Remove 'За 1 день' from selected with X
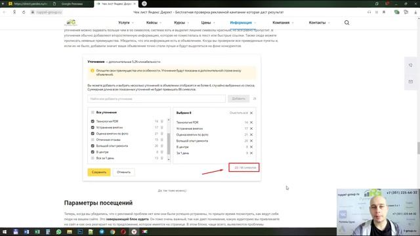 click(251, 153)
